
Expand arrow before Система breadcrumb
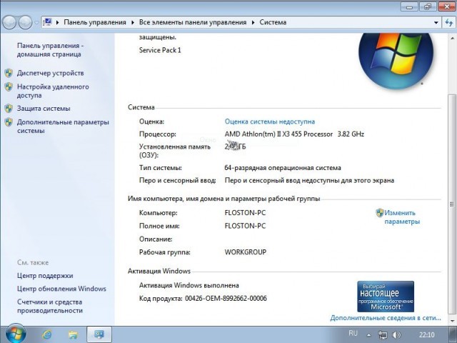[253, 22]
